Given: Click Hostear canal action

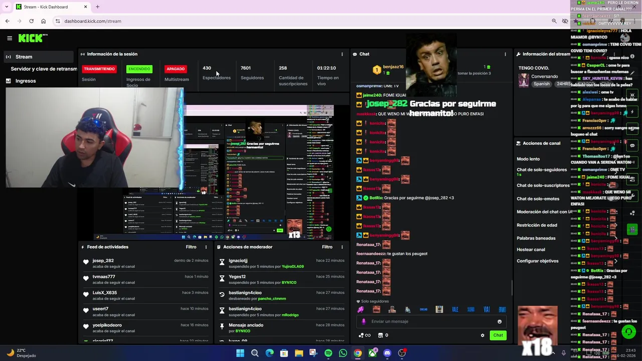Looking at the screenshot, I should pos(531,250).
